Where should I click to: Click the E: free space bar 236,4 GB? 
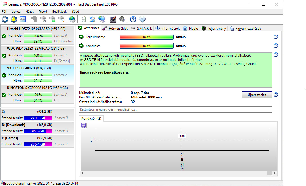[x=38, y=144]
